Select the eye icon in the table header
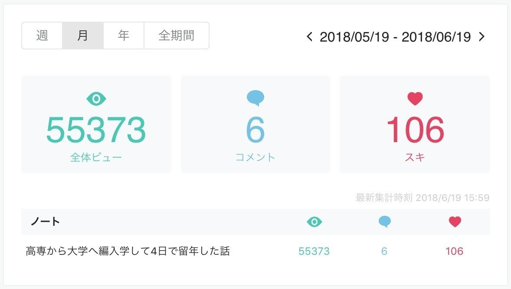This screenshot has width=511, height=289. pyautogui.click(x=314, y=221)
